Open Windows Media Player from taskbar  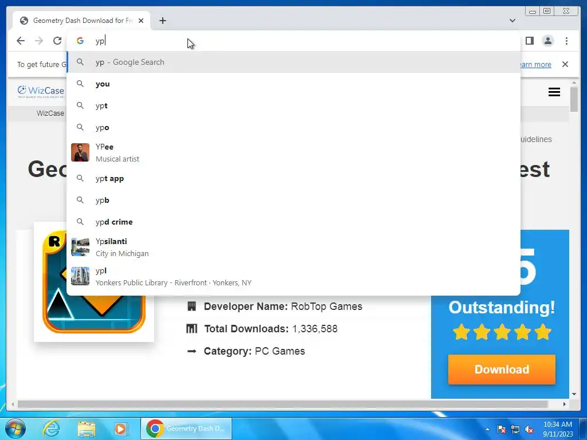(120, 429)
